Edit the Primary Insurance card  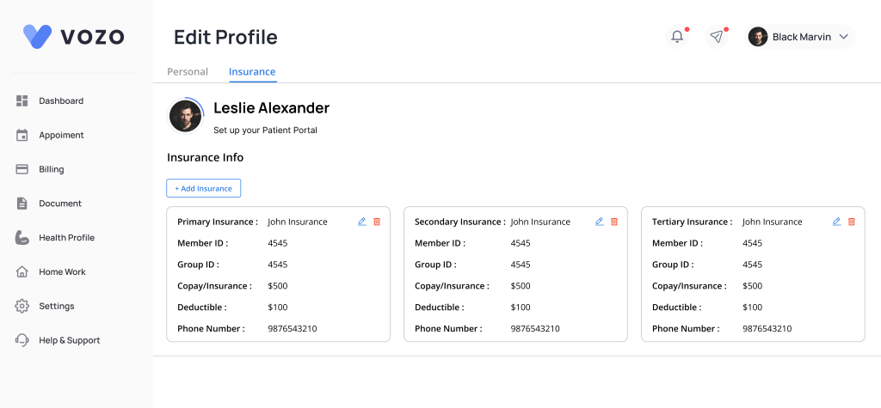click(362, 222)
